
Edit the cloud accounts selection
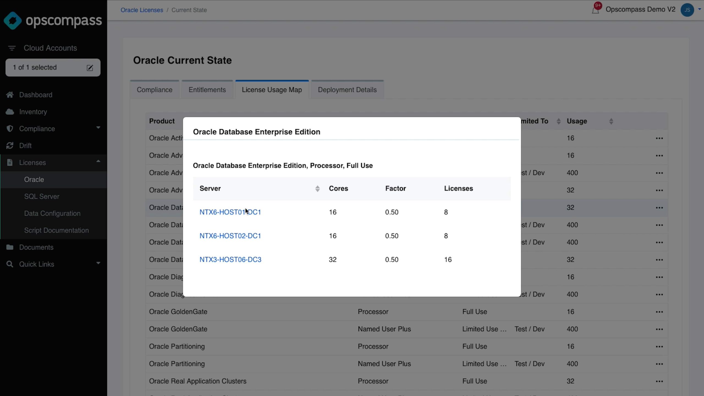point(90,68)
